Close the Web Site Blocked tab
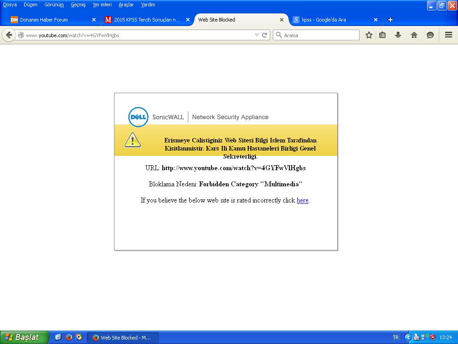The height and width of the screenshot is (344, 458). [282, 20]
